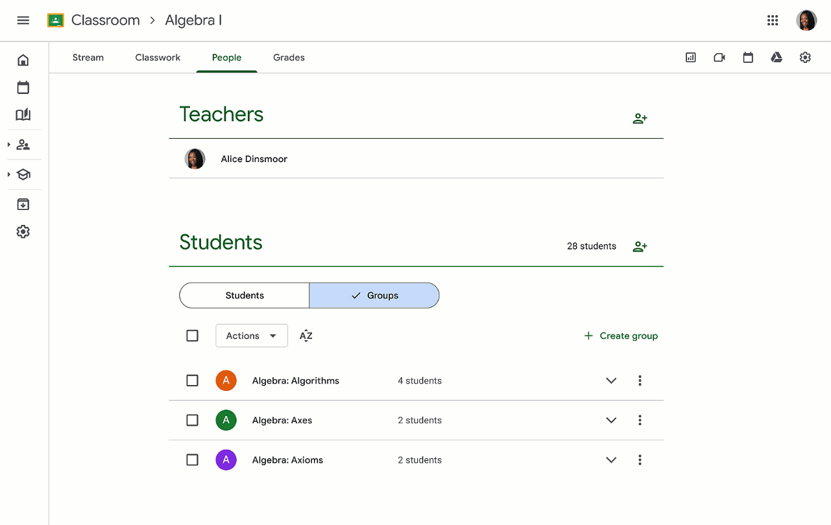Click the Create group button
This screenshot has height=525, width=831.
tap(621, 336)
